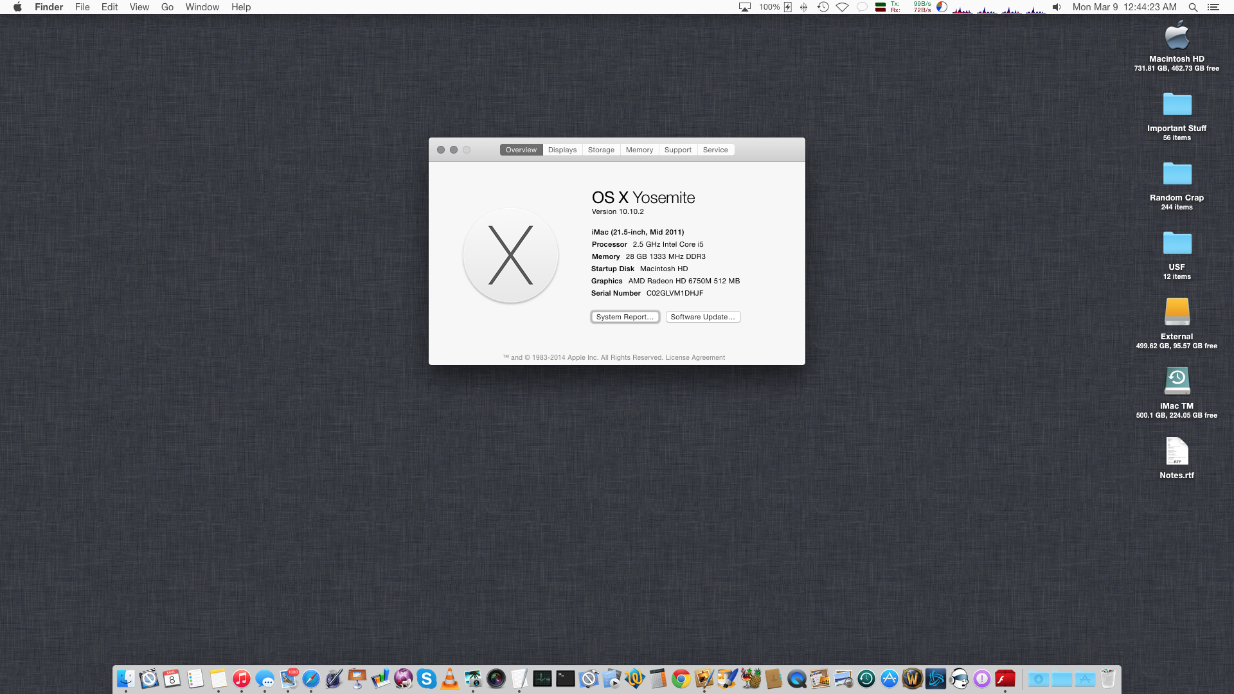Click Version 10.10.2 text
1234x694 pixels.
[x=618, y=211]
